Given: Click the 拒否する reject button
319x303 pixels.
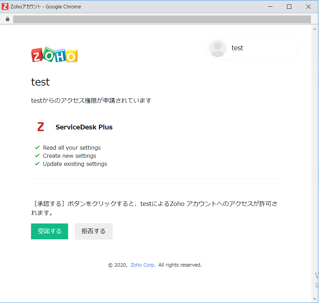Looking at the screenshot, I should click(94, 231).
